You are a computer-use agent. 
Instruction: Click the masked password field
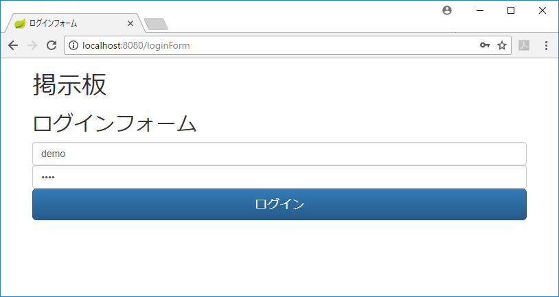pos(279,177)
